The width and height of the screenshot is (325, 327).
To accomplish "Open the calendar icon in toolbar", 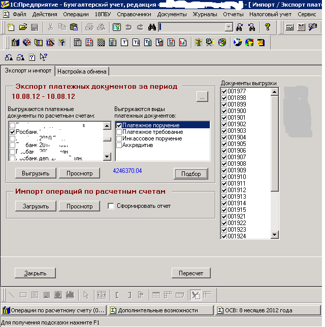I will pyautogui.click(x=301, y=27).
